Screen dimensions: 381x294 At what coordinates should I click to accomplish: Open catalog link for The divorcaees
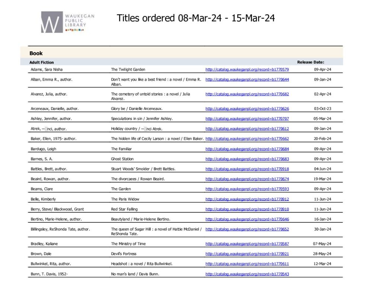tap(247, 179)
